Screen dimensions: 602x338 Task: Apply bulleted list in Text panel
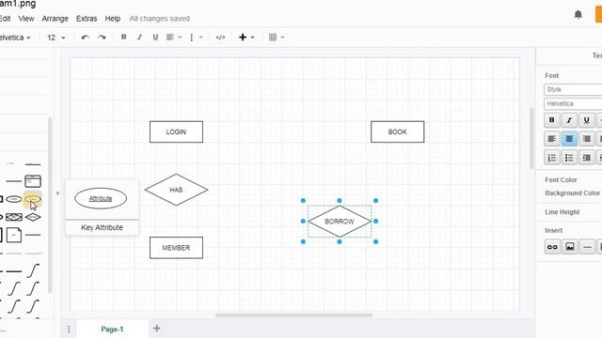pos(569,158)
